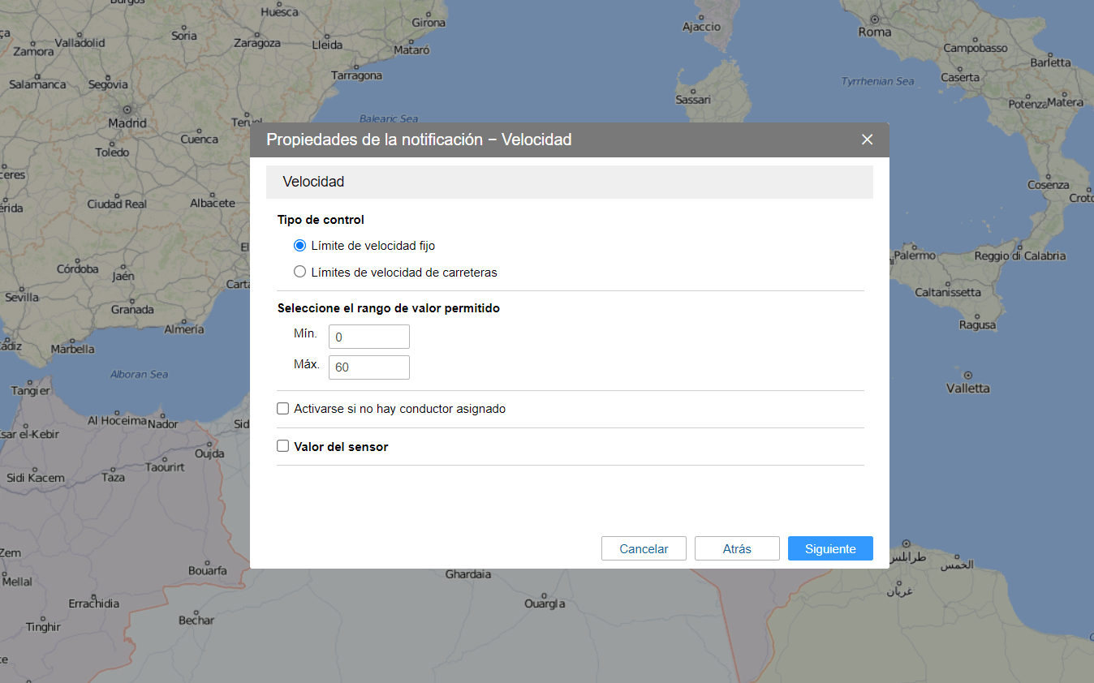Click the Tyrrhenian Sea label on map

pos(877,81)
